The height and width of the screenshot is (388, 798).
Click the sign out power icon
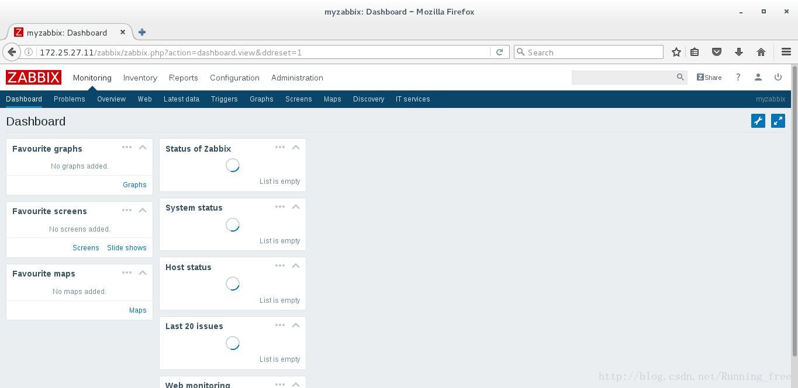pyautogui.click(x=778, y=77)
